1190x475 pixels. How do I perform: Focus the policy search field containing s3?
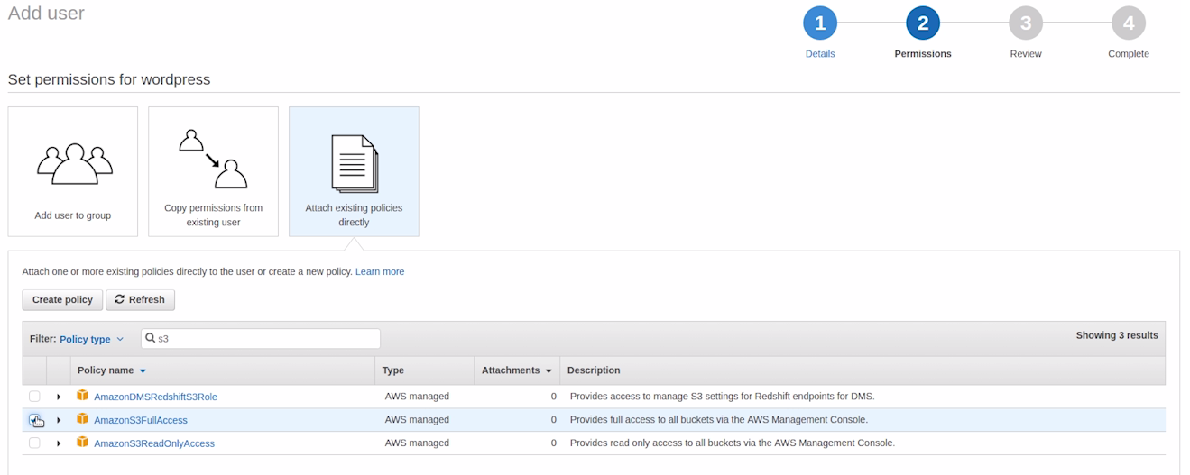coord(261,339)
